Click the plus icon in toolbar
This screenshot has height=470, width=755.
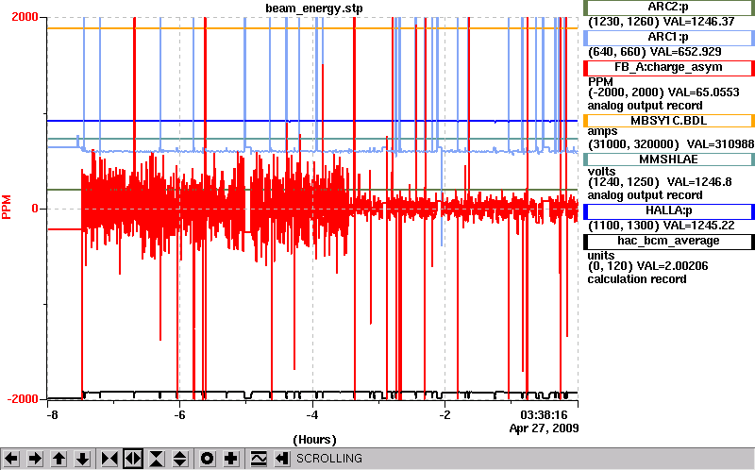(230, 459)
